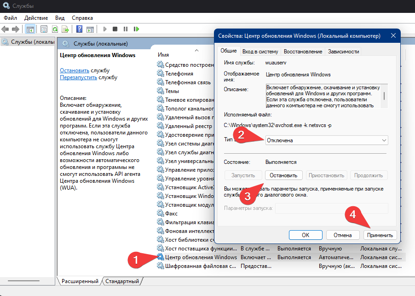Select the Стандартный view tab at bottom
This screenshot has width=415, height=296.
point(122,281)
